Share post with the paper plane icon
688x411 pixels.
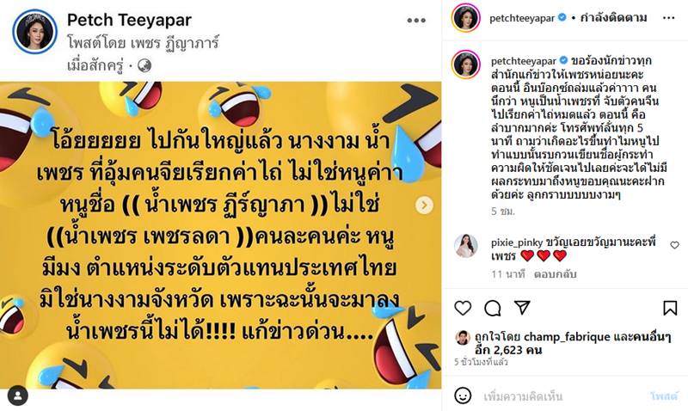pyautogui.click(x=522, y=308)
